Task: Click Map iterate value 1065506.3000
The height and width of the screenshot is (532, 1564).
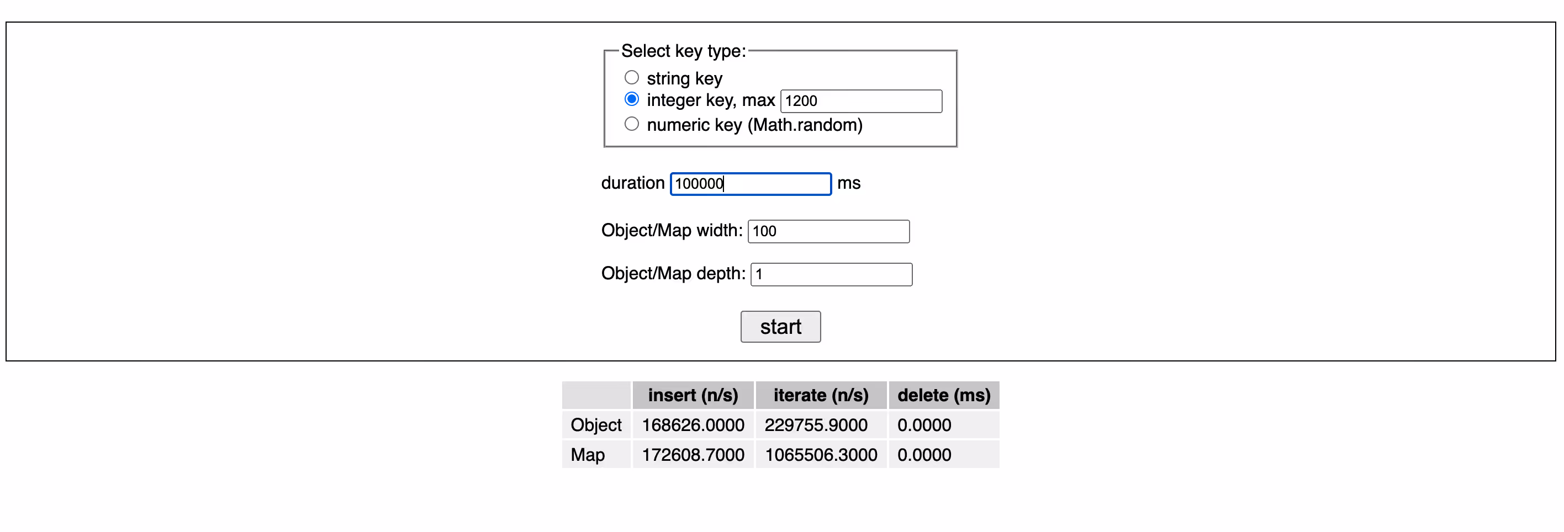Action: [821, 455]
